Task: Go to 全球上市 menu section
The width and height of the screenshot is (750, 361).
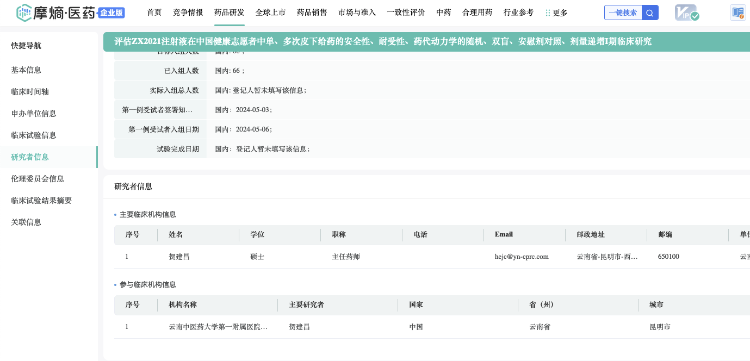Action: click(x=270, y=13)
